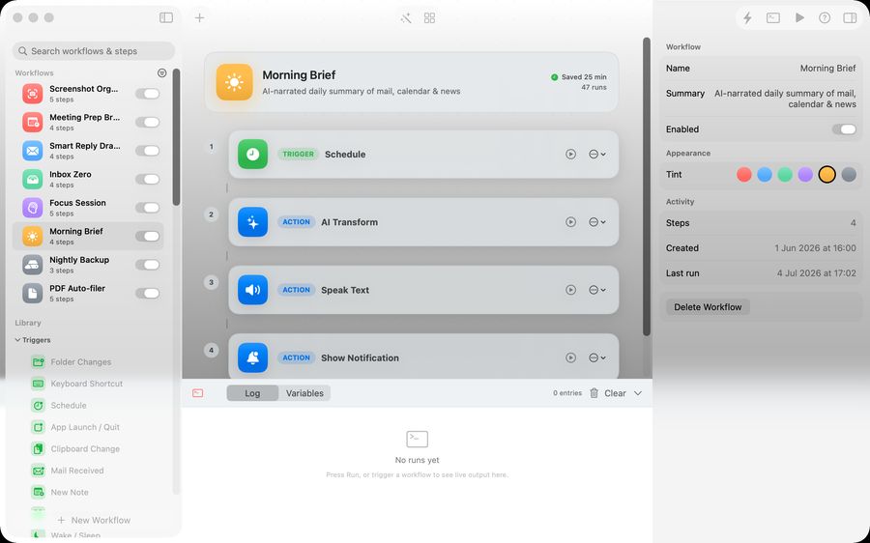Open the Schedule step options menu
Screen dimensions: 870x543
(597, 155)
